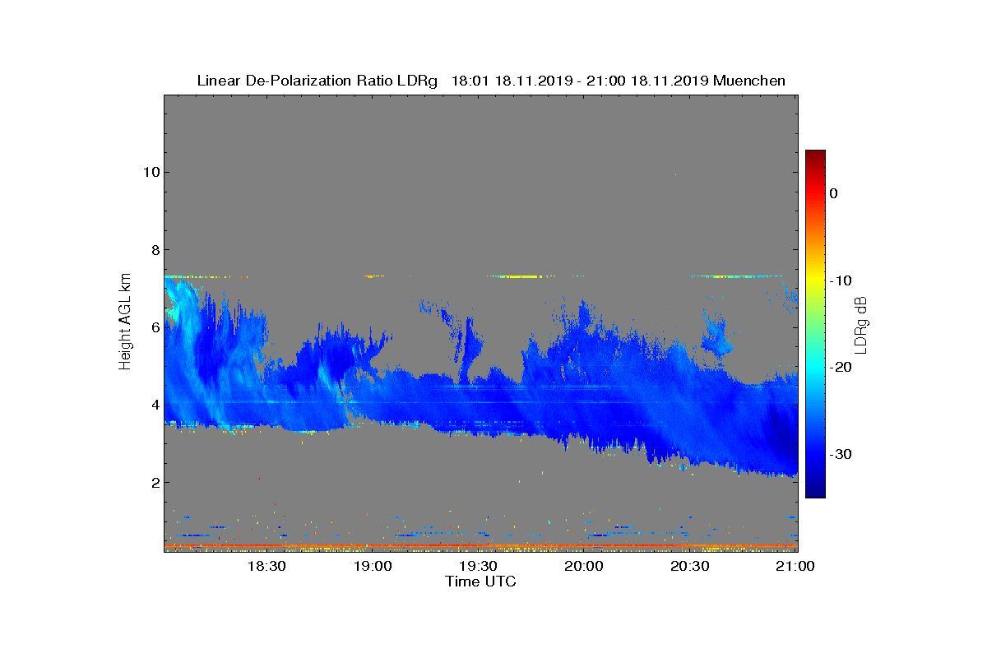This screenshot has width=987, height=658.
Task: Click the 21:00 time tick label
Action: click(795, 566)
